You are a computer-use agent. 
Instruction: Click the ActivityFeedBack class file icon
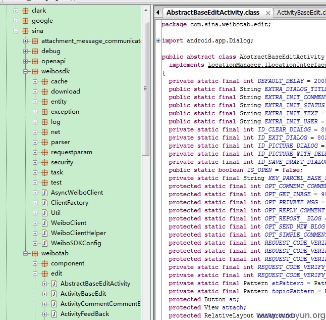(x=54, y=314)
